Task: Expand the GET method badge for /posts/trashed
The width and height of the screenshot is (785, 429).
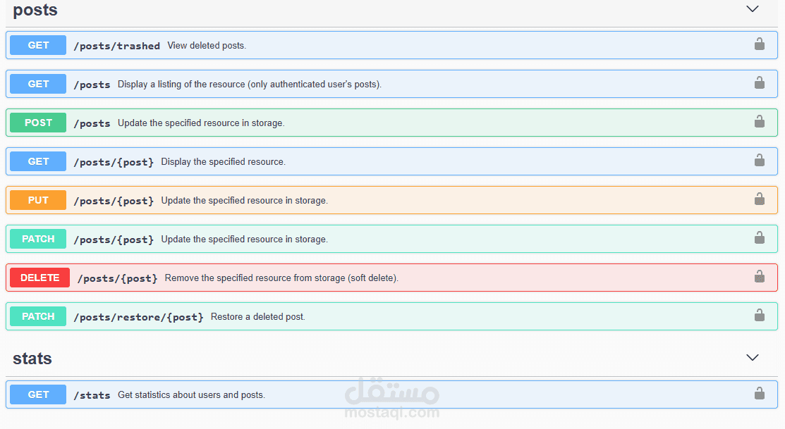Action: click(38, 45)
